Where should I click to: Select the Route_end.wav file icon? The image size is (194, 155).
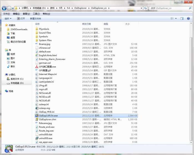[x=37, y=127]
